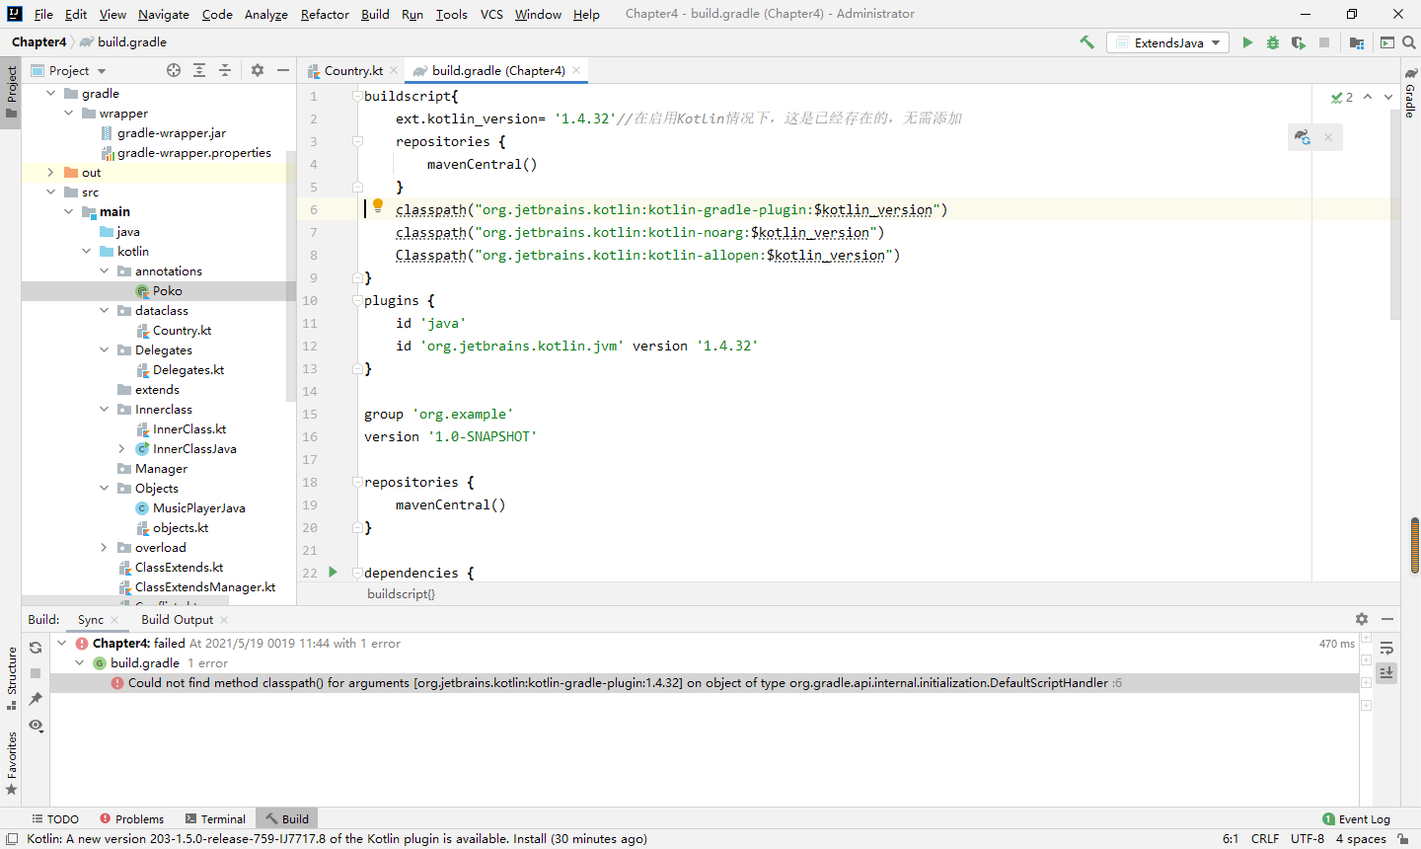Toggle the Build panel view eye icon
The height and width of the screenshot is (849, 1421).
36,725
